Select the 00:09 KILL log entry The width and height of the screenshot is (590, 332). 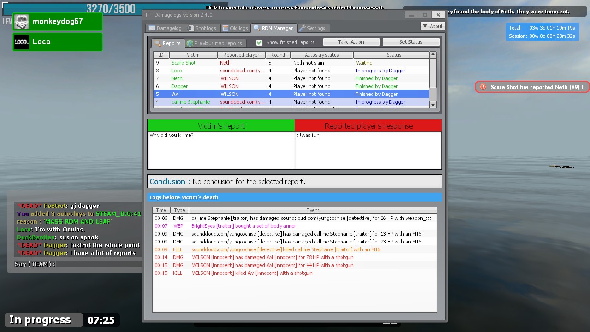295,249
